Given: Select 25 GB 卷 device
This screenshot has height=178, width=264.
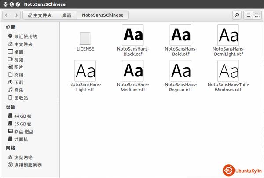Looking at the screenshot, I should (23, 124).
